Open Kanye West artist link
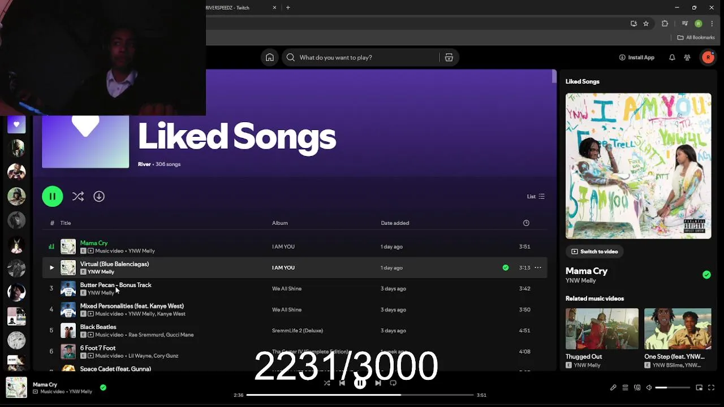724x407 pixels. [x=171, y=314]
